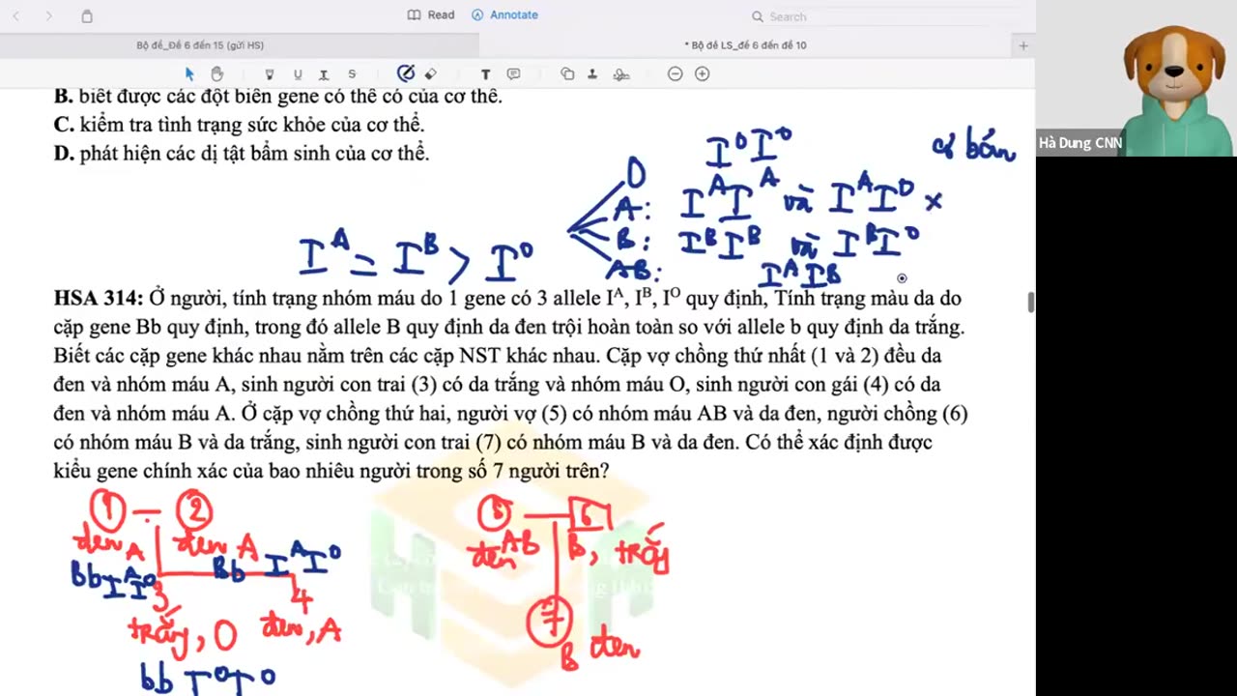
Task: Open the signature tool
Action: click(x=621, y=74)
